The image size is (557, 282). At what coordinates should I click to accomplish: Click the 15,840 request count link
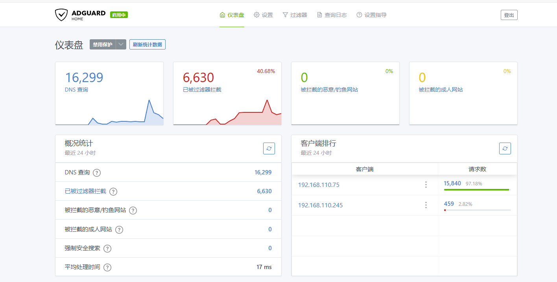point(452,183)
